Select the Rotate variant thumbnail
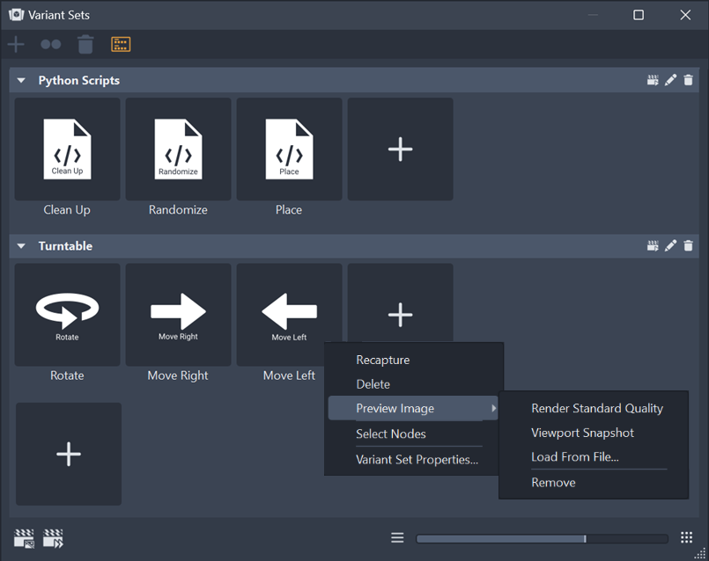The width and height of the screenshot is (709, 561). coord(67,315)
